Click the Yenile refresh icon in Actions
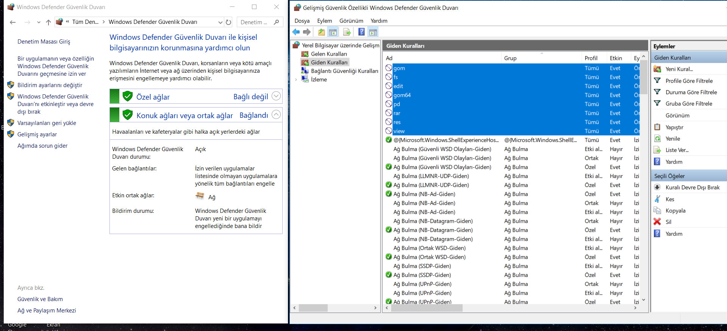727x331 pixels. 657,139
